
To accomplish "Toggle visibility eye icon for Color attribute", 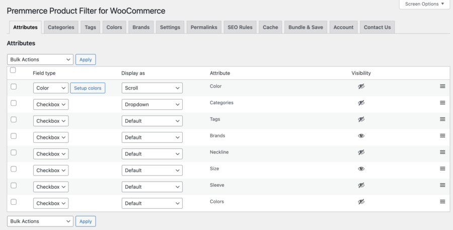I will point(361,87).
